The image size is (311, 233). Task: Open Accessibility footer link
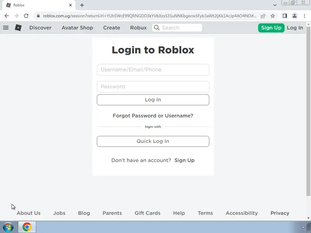pos(242,213)
